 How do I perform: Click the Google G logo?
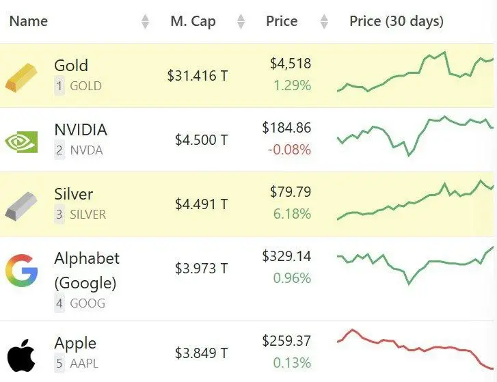[21, 270]
